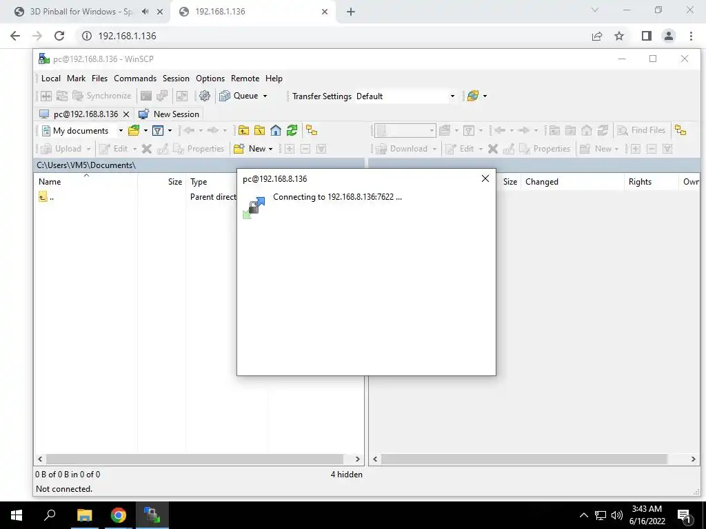The width and height of the screenshot is (706, 529).
Task: Click local Select Files plus icon
Action: point(290,149)
